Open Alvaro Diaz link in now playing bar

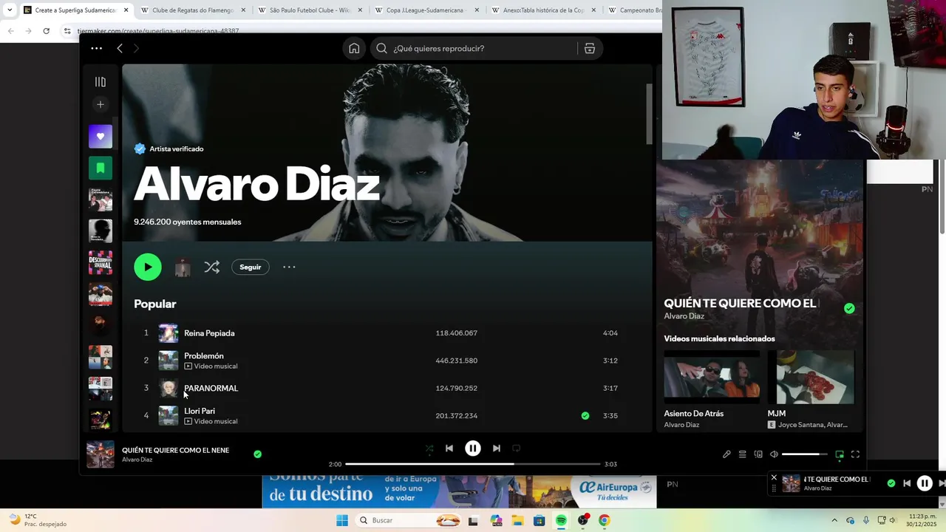(x=137, y=460)
